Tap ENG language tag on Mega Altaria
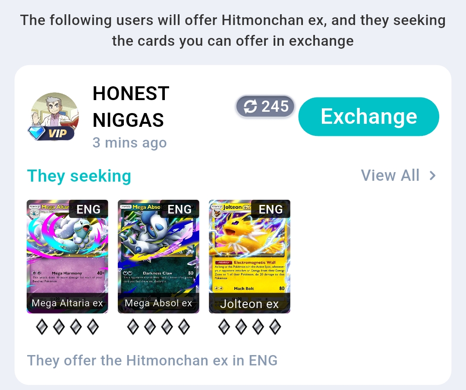 click(x=88, y=209)
